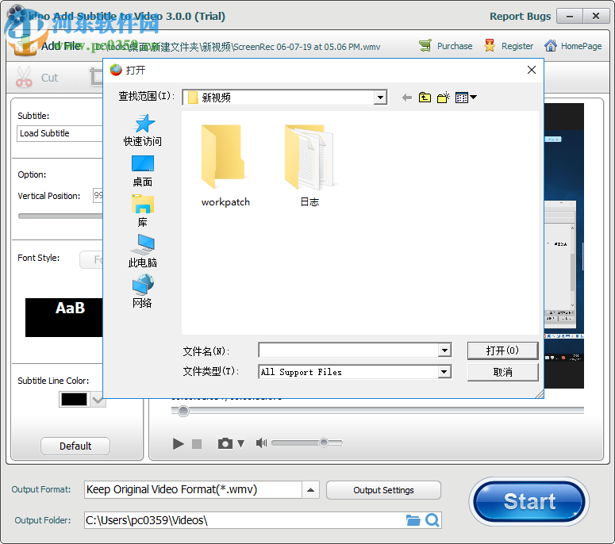Click the subtitle line color swatch

[74, 400]
